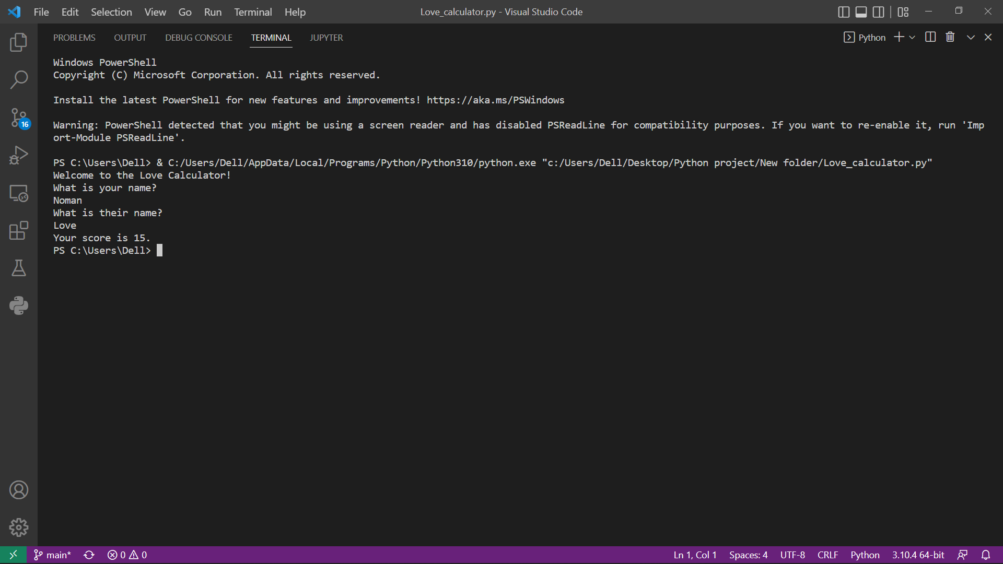Toggle the secondary sidebar

click(x=878, y=11)
